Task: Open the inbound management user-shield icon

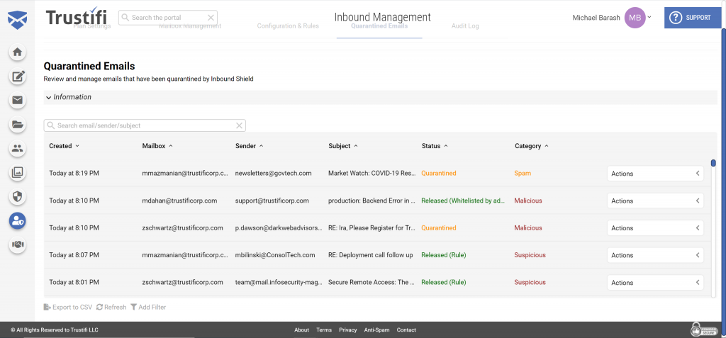Action: [18, 220]
